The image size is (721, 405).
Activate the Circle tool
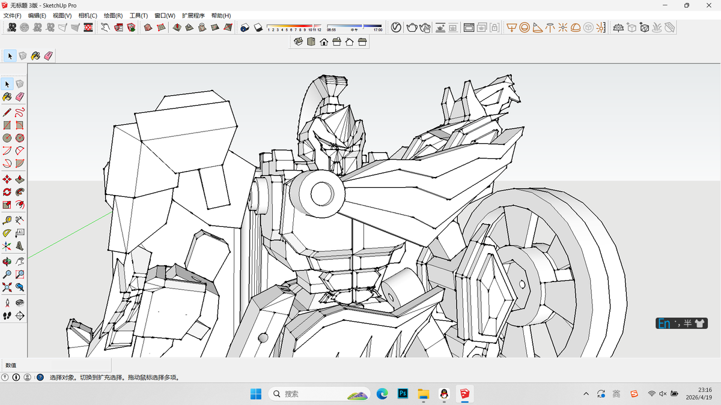click(x=7, y=138)
